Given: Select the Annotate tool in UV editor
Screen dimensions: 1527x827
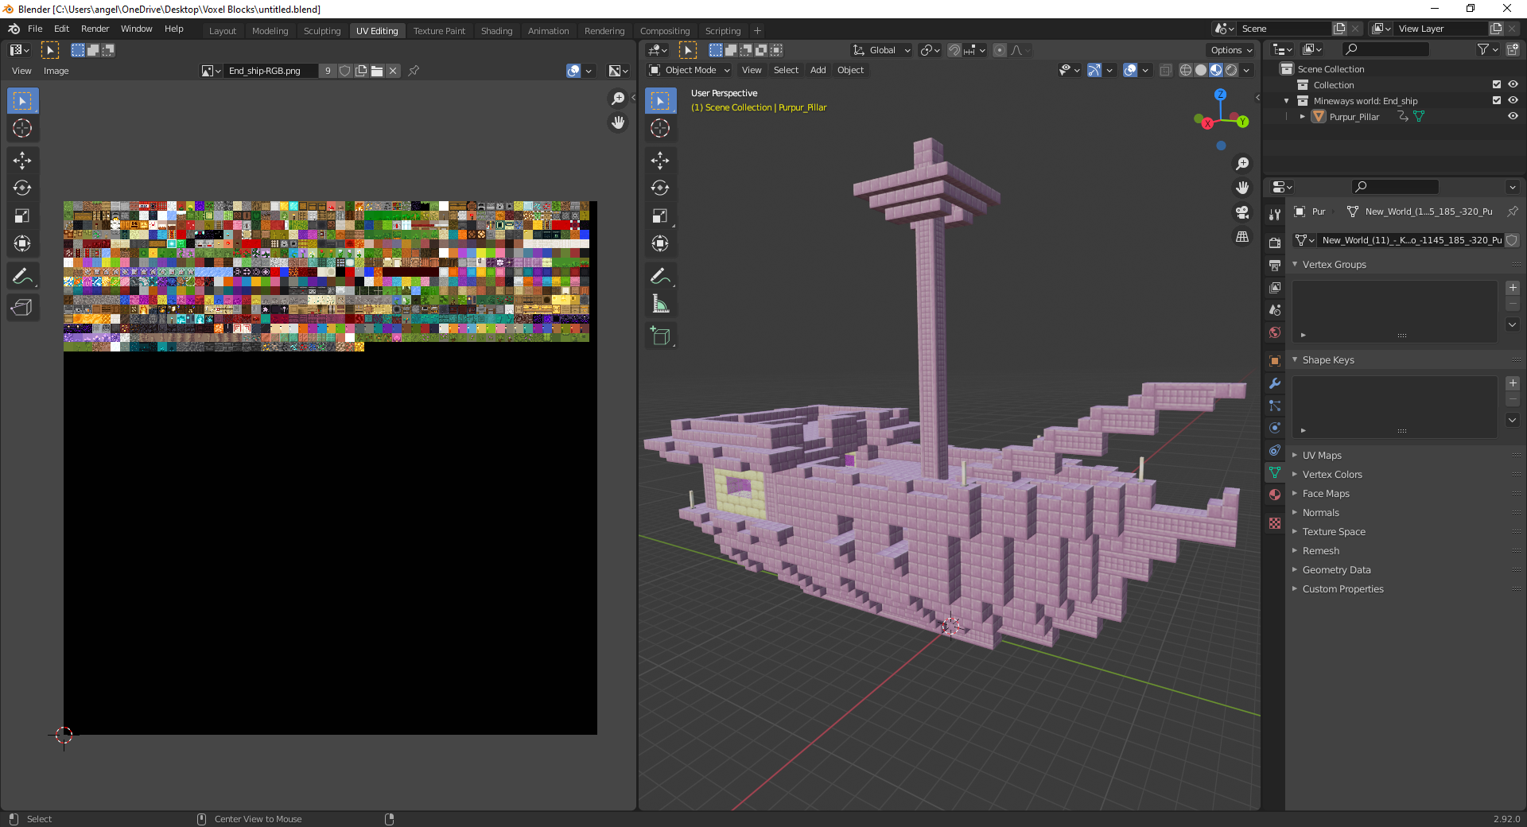Looking at the screenshot, I should (22, 276).
